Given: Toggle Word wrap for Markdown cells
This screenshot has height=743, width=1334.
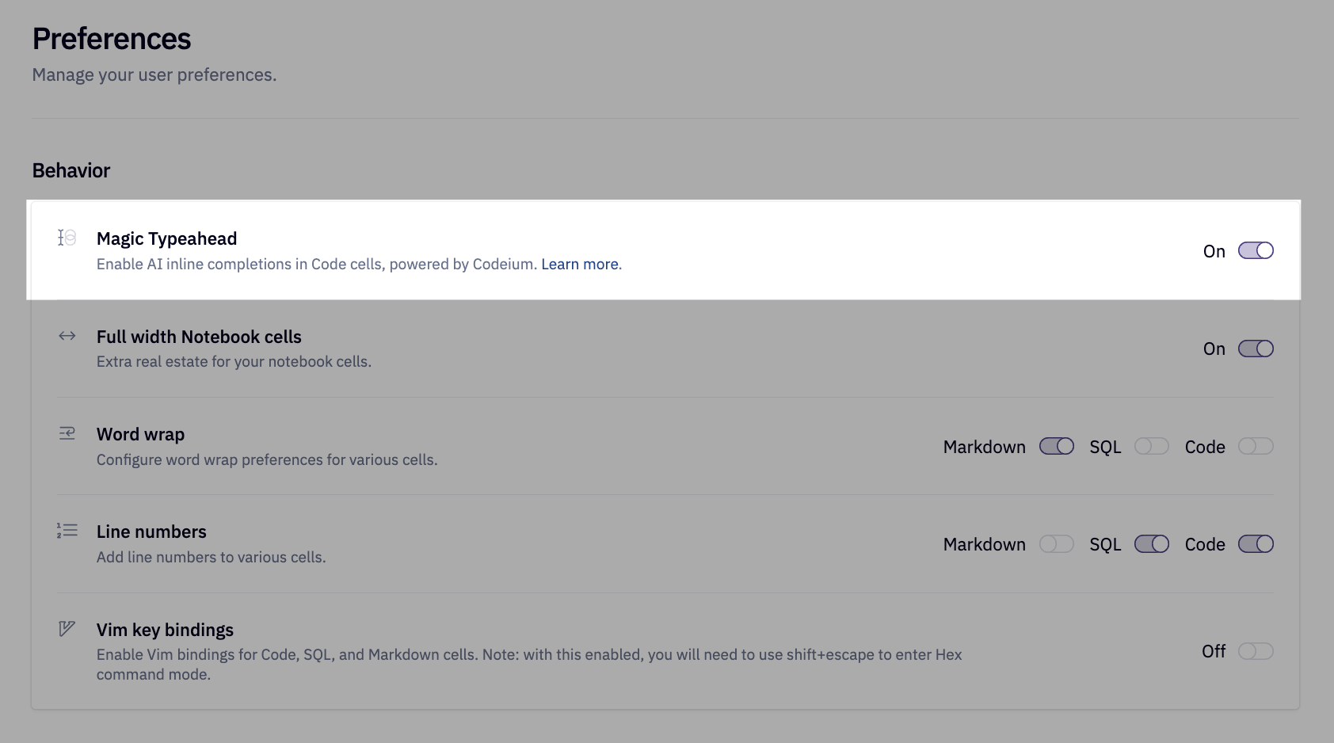Looking at the screenshot, I should [x=1057, y=447].
